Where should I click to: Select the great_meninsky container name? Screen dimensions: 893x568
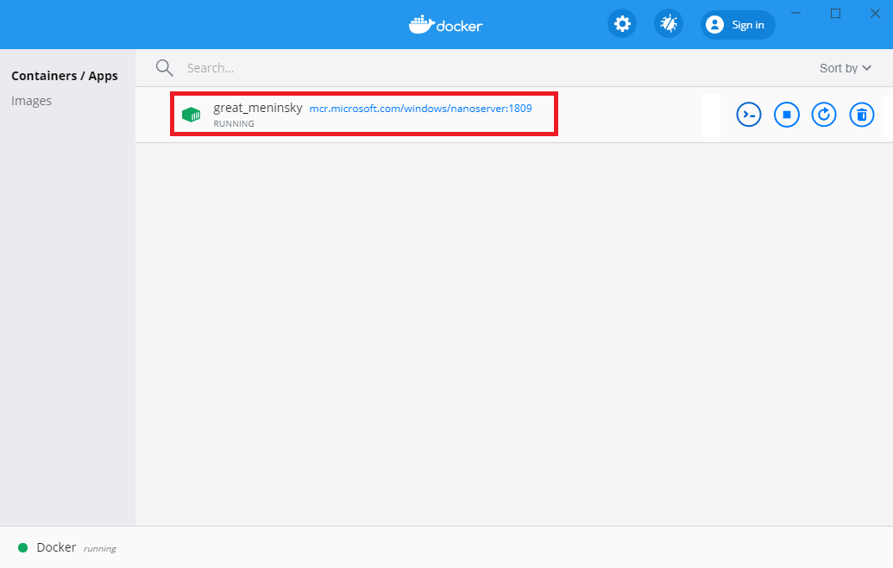pyautogui.click(x=257, y=109)
